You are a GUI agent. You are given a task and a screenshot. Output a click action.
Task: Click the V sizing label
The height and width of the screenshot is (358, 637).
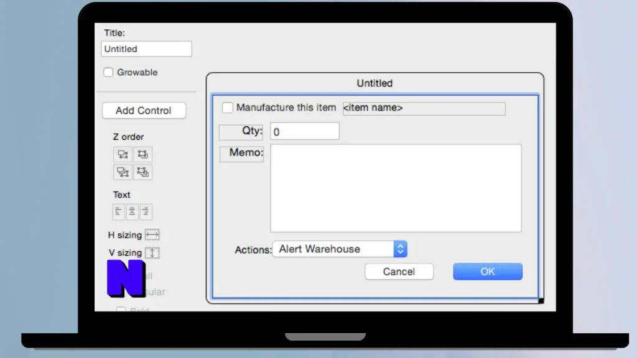(125, 253)
